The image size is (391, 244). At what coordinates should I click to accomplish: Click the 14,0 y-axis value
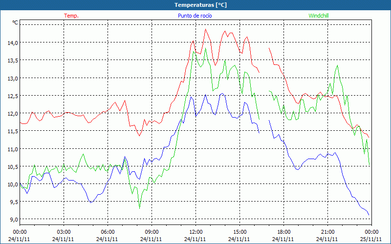(13, 43)
